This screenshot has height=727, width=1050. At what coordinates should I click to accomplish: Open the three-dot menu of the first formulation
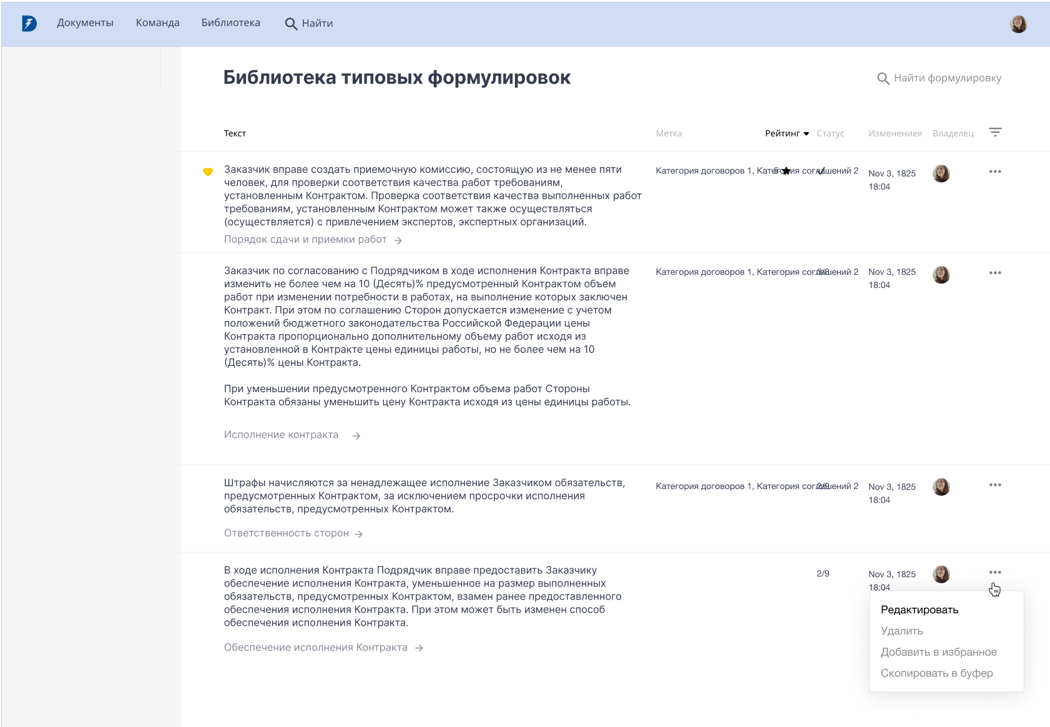pyautogui.click(x=996, y=171)
